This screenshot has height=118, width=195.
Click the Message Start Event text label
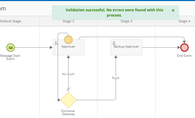coord(10,57)
